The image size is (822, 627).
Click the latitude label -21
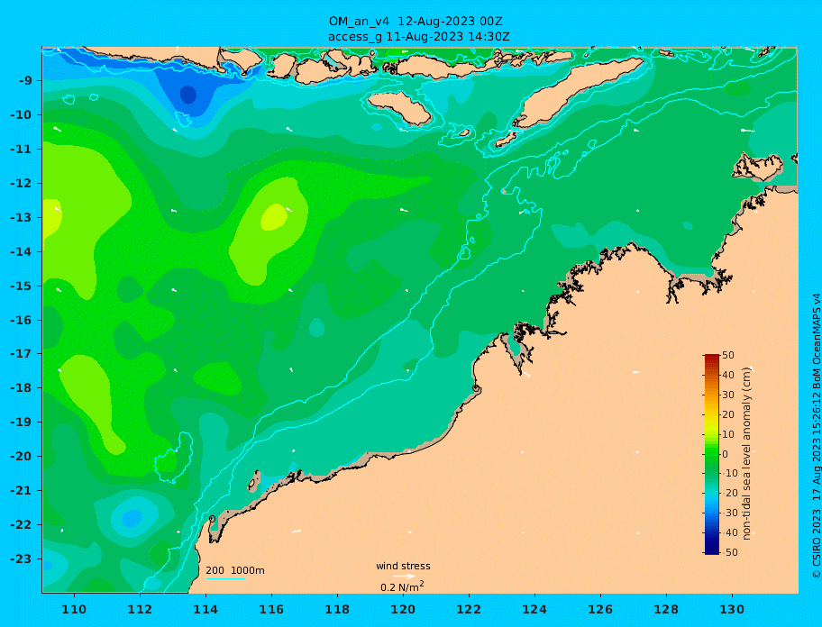tap(22, 490)
